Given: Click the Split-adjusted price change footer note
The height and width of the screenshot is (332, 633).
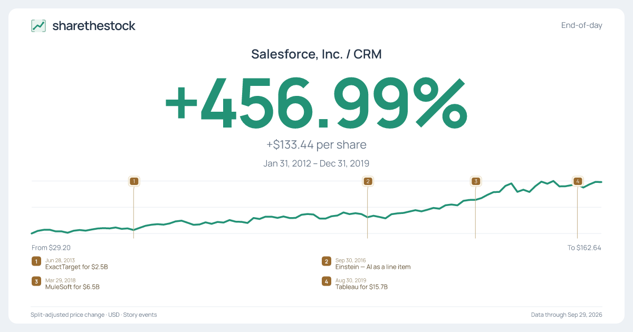Looking at the screenshot, I should pyautogui.click(x=94, y=315).
